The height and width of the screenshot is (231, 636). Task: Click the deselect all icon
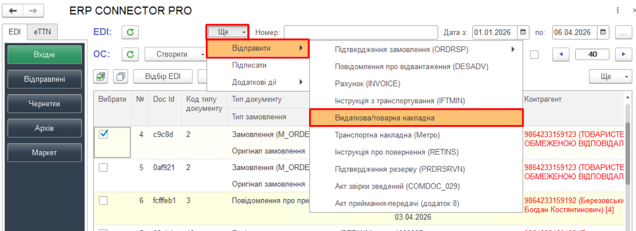click(121, 76)
